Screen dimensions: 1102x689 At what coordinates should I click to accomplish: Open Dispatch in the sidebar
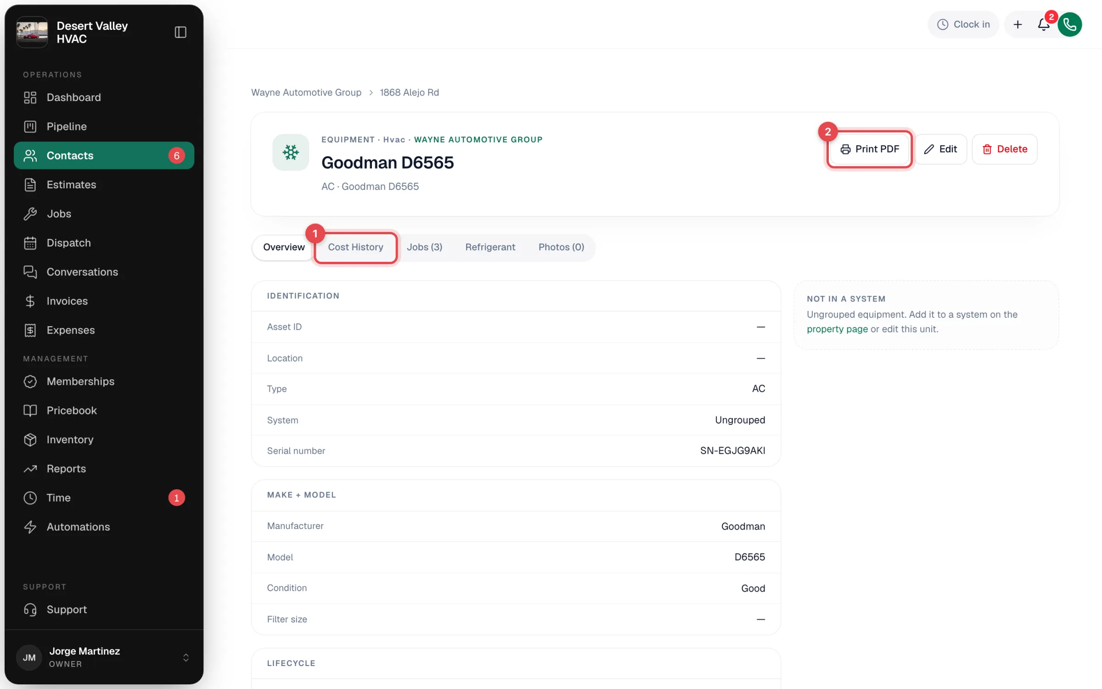104,243
